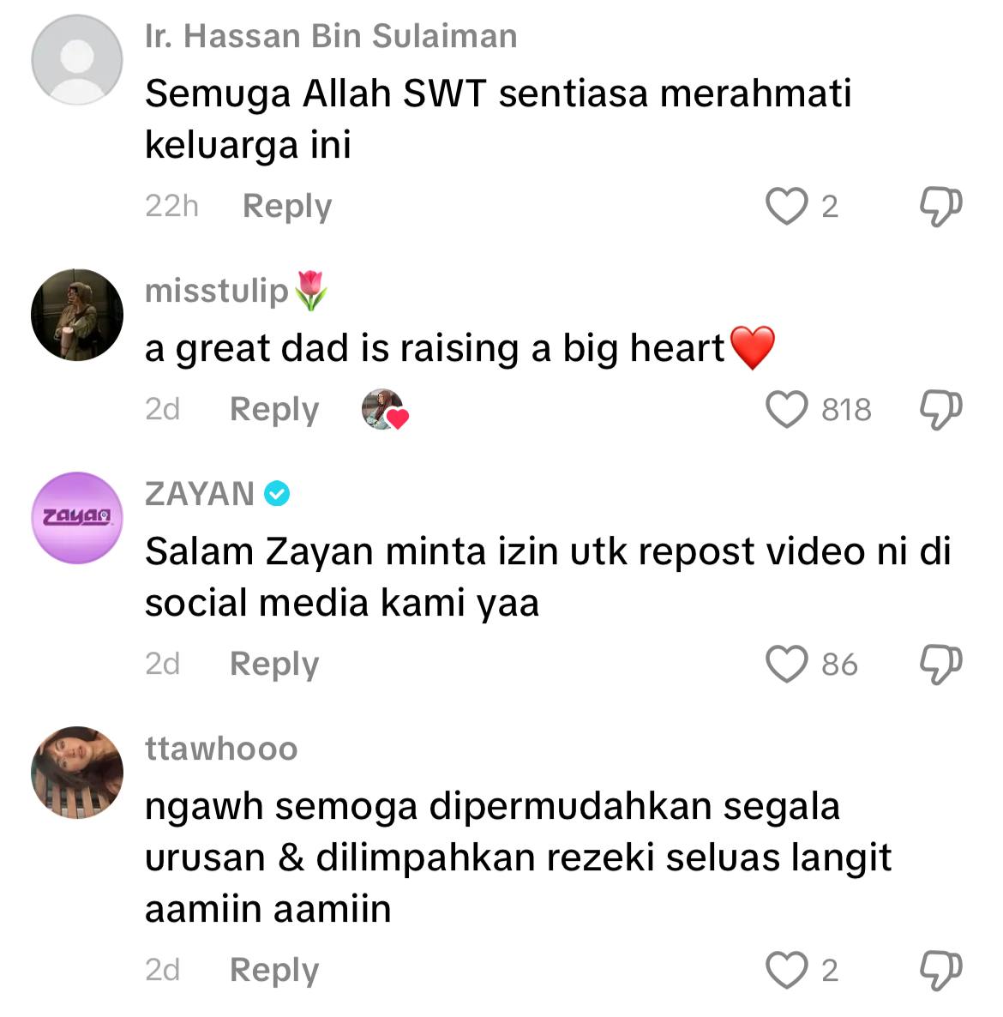Open misstulip's profile picture
The height and width of the screenshot is (1017, 1003).
coord(77,315)
